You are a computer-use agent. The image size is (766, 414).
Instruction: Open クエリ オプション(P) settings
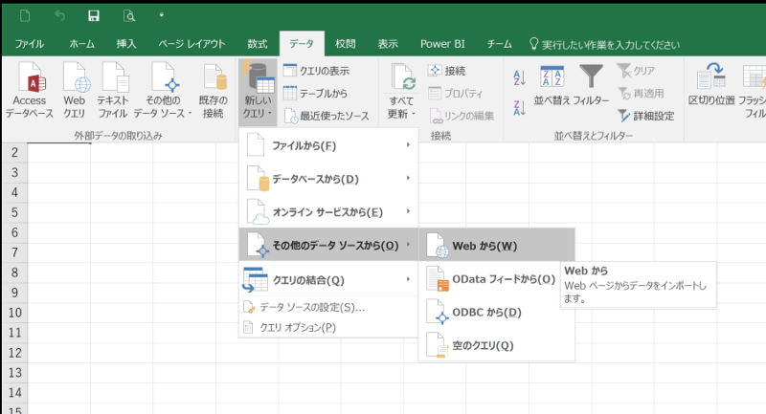[291, 327]
